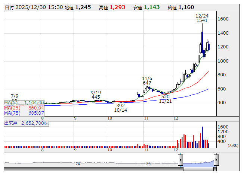Click the 12/24 high label of 1541
Viewport: 244px width, 175px height.
click(x=202, y=20)
